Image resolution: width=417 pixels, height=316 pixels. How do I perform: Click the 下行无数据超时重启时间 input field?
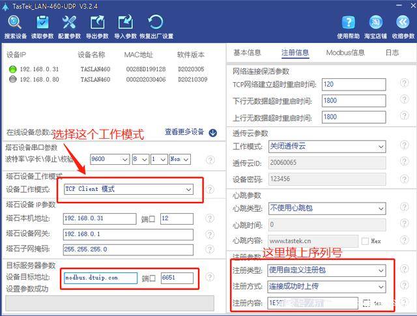click(x=354, y=101)
